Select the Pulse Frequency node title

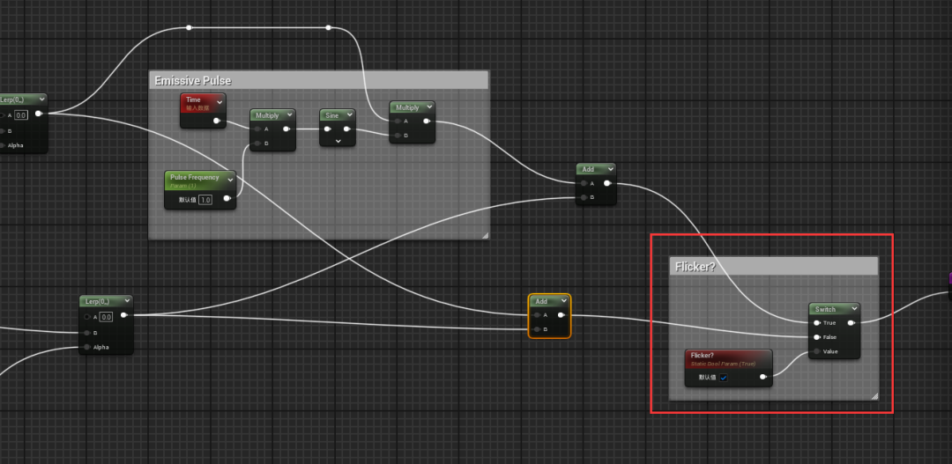(194, 177)
